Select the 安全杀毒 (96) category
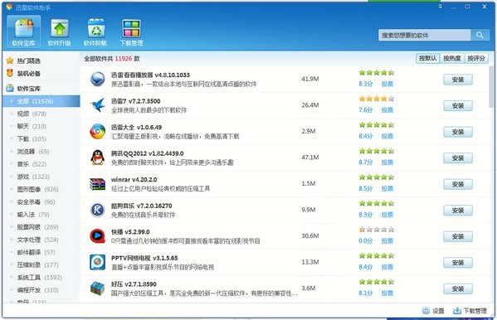This screenshot has width=497, height=320. click(36, 201)
